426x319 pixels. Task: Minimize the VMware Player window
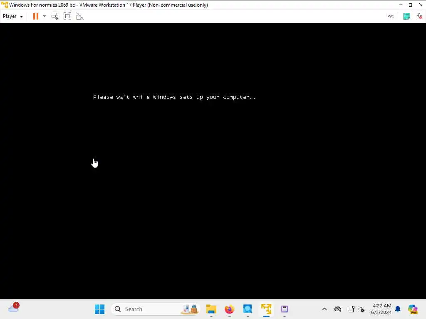[401, 5]
